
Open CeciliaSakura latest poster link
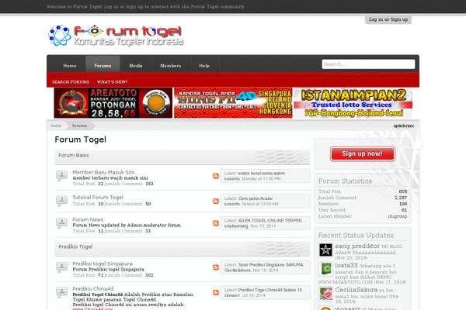pyautogui.click(x=238, y=270)
